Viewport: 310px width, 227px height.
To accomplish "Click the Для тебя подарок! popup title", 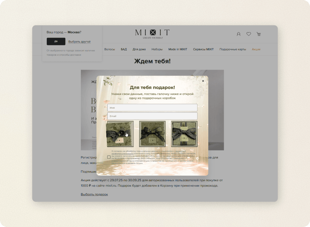I will point(152,87).
